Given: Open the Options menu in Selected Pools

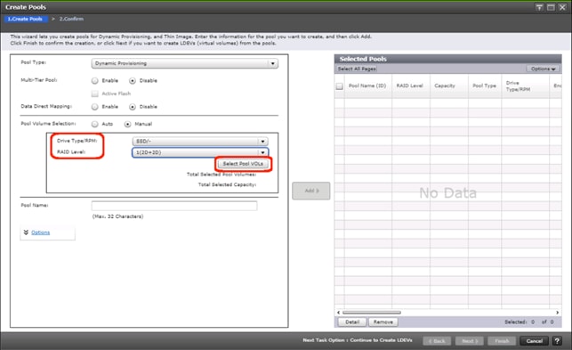Looking at the screenshot, I should coord(543,69).
